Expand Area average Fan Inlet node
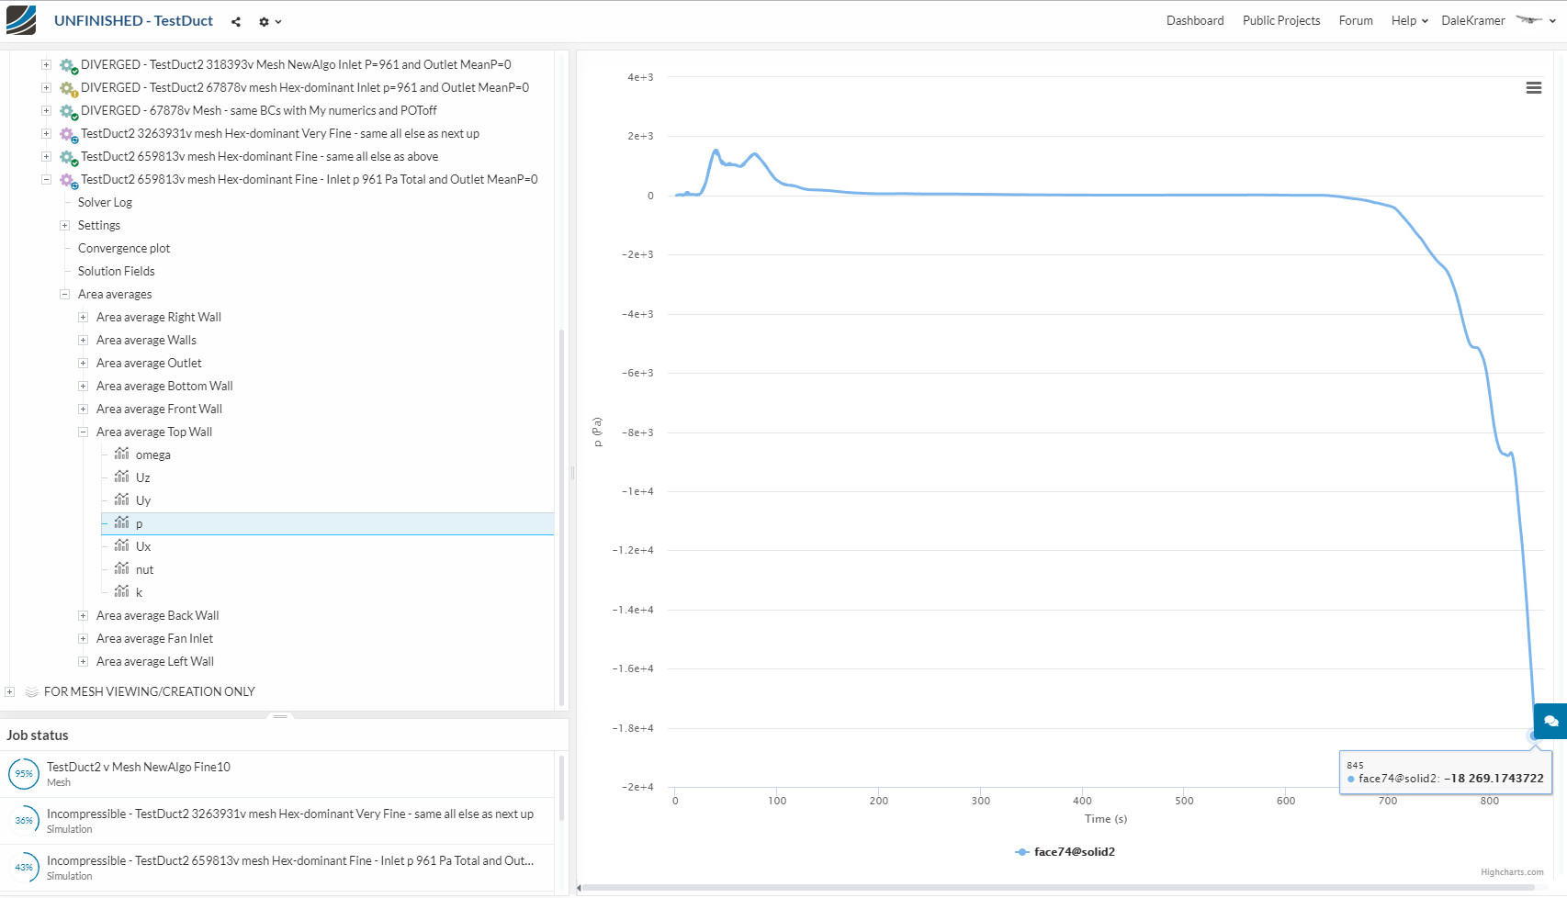Viewport: 1567px width, 898px height. point(84,638)
